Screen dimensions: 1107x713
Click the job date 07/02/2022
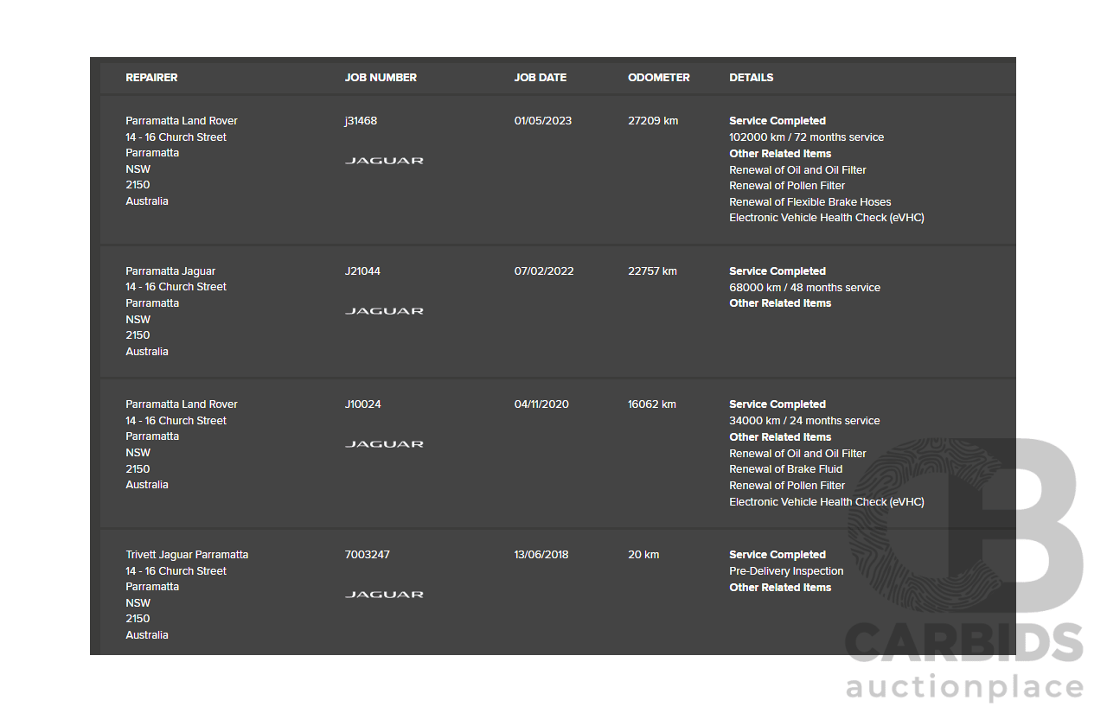[543, 271]
